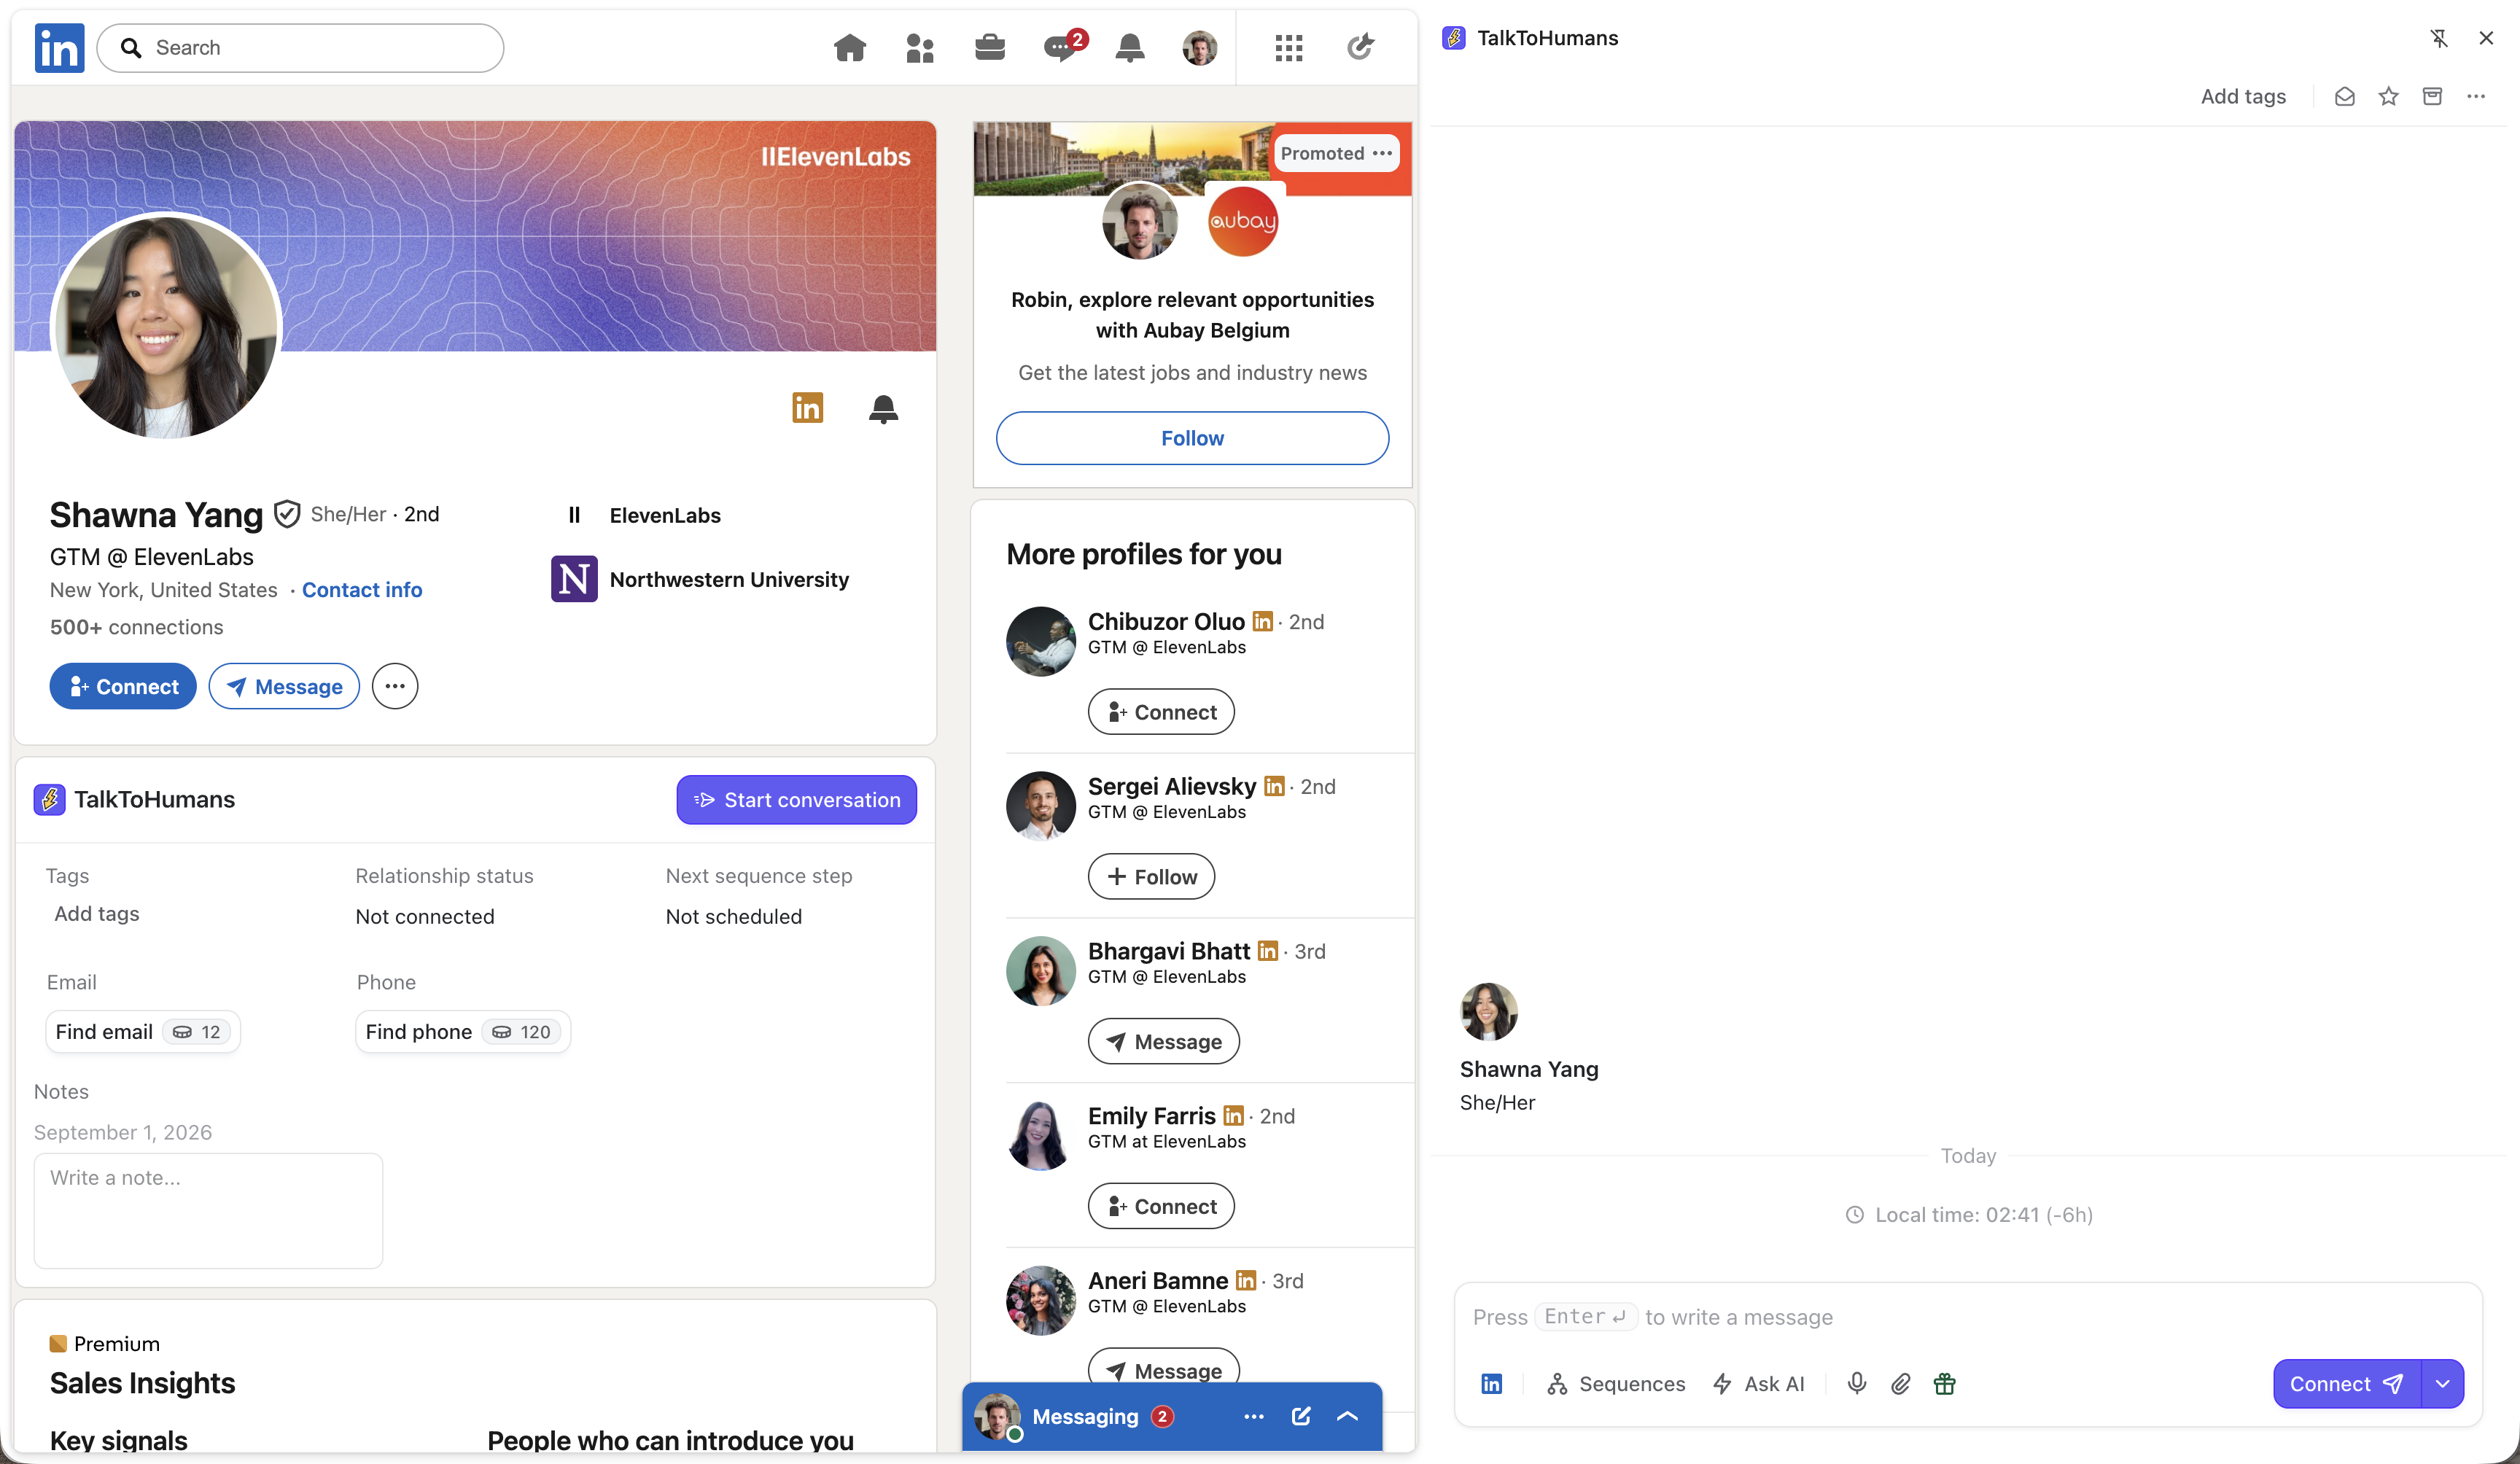Open Messaging bar options menu
The image size is (2520, 1464).
[x=1253, y=1416]
